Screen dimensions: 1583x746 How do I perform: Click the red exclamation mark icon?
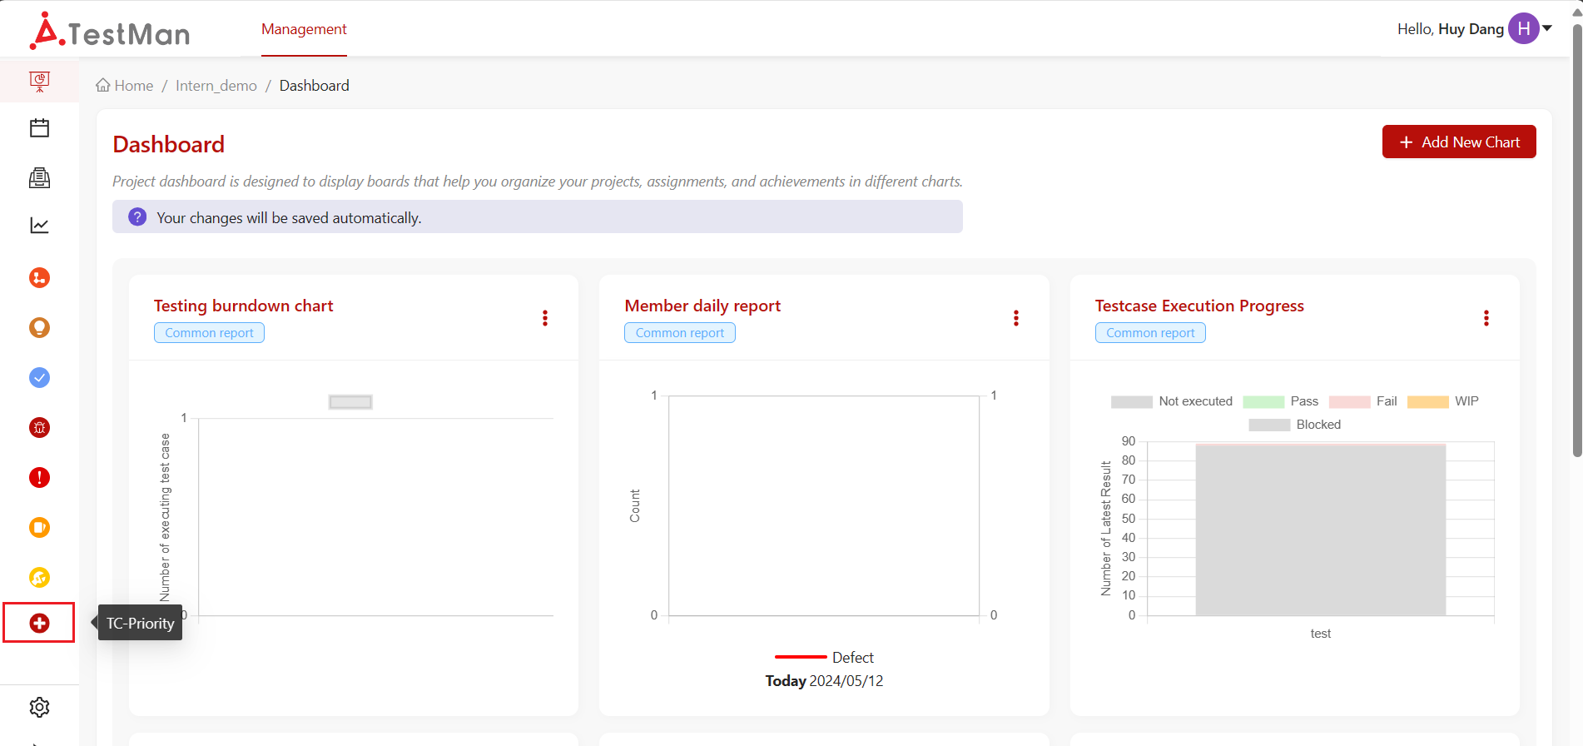[x=39, y=478]
